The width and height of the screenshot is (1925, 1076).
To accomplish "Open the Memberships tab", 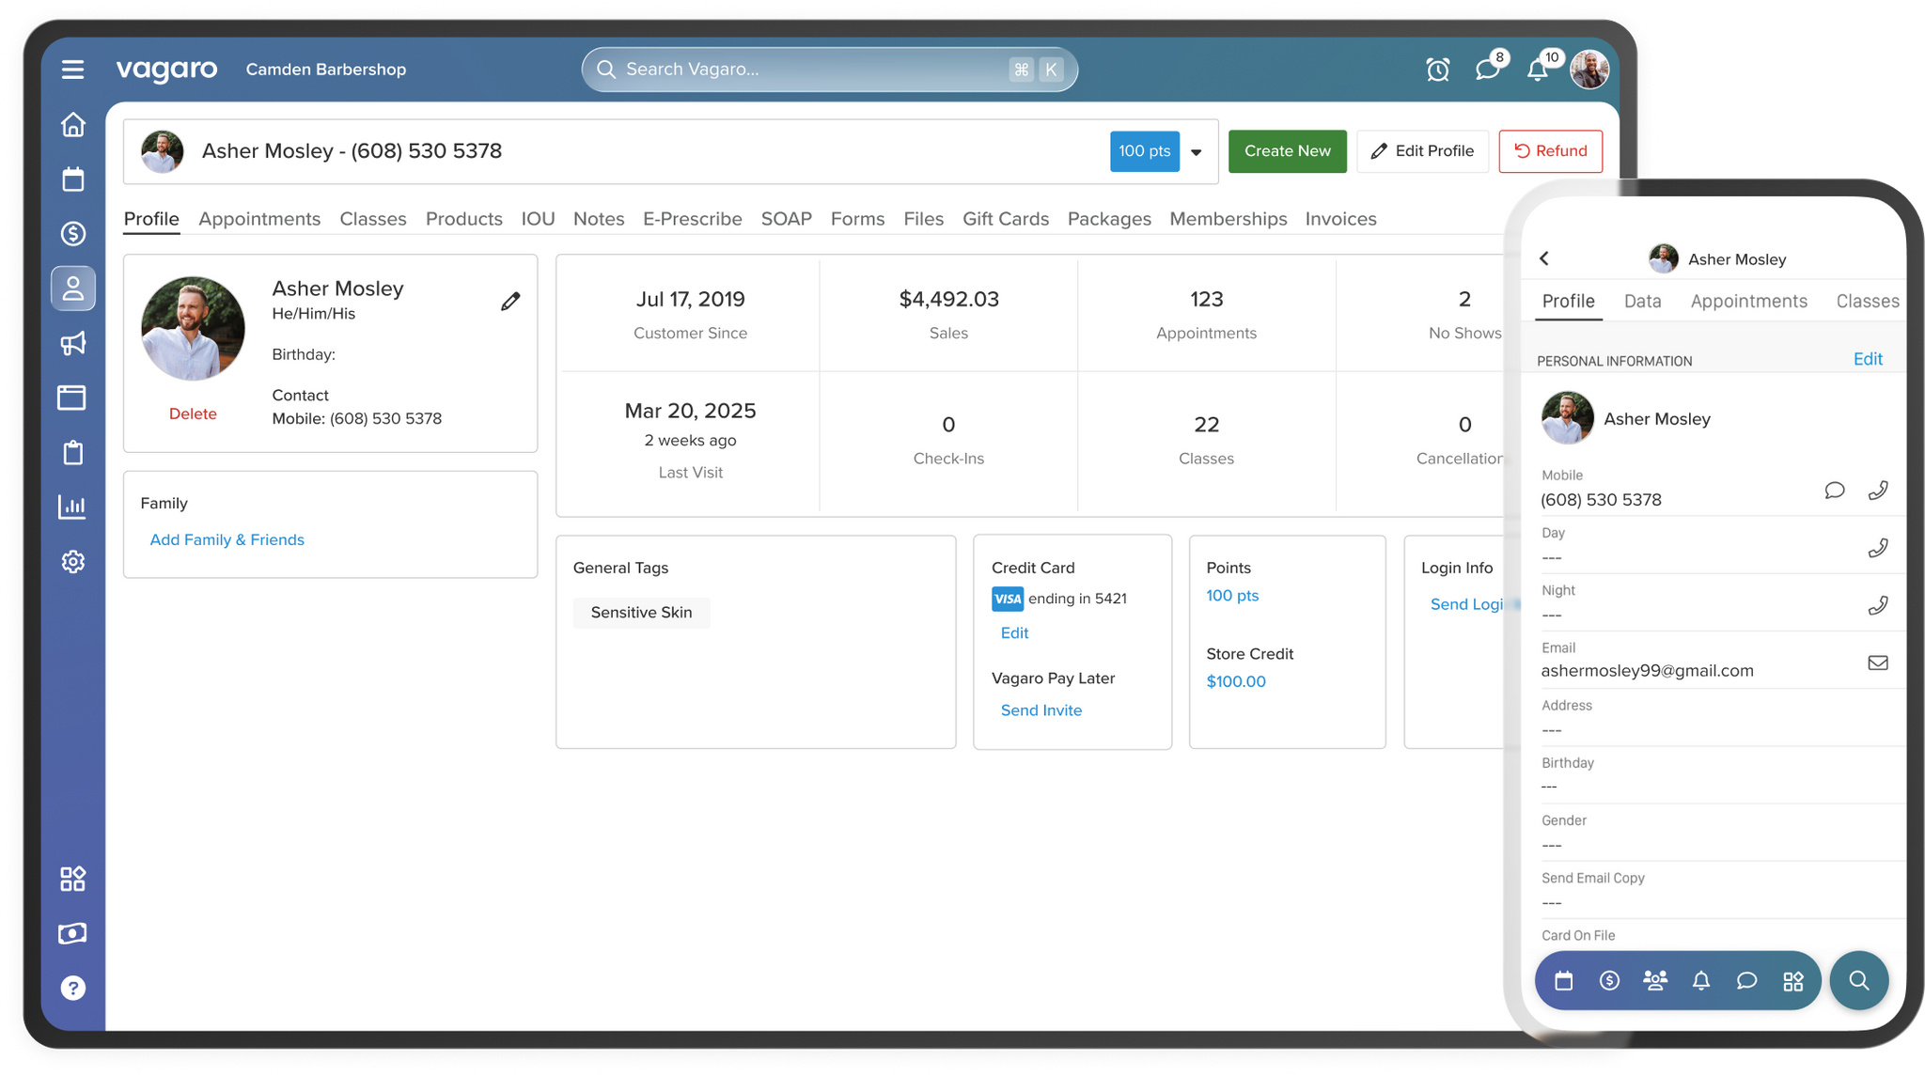I will pos(1229,219).
